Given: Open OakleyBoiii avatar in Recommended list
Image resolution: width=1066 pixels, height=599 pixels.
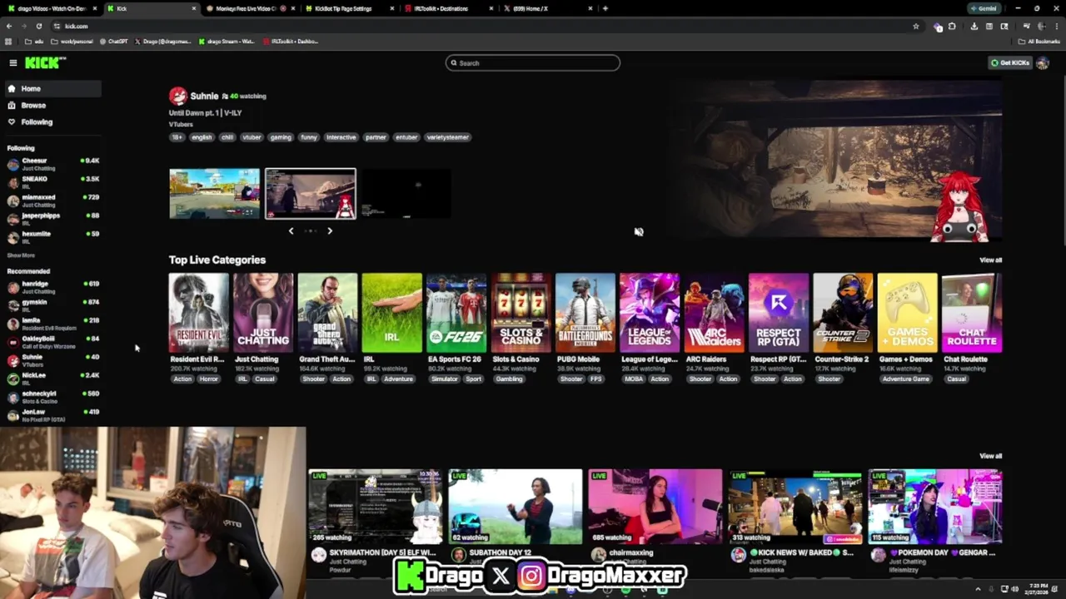Looking at the screenshot, I should tap(13, 342).
